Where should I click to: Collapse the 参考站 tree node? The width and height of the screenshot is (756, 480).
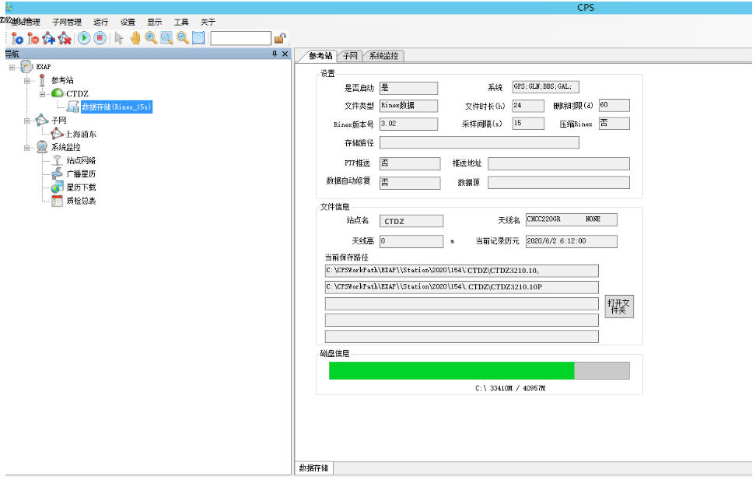[x=27, y=81]
